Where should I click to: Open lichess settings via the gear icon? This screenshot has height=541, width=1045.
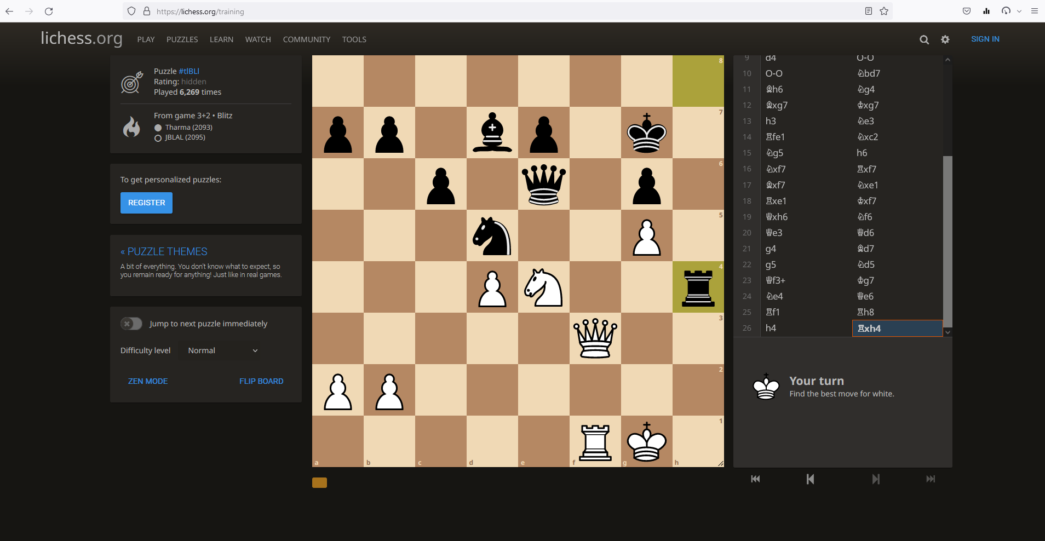point(945,39)
